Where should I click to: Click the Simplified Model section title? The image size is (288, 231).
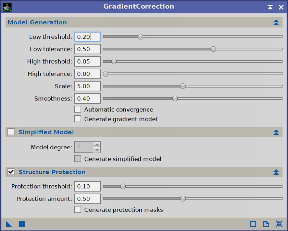coord(46,132)
